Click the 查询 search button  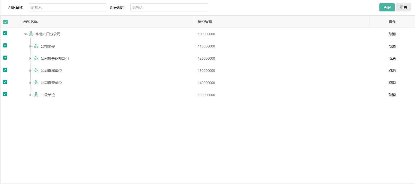[387, 7]
